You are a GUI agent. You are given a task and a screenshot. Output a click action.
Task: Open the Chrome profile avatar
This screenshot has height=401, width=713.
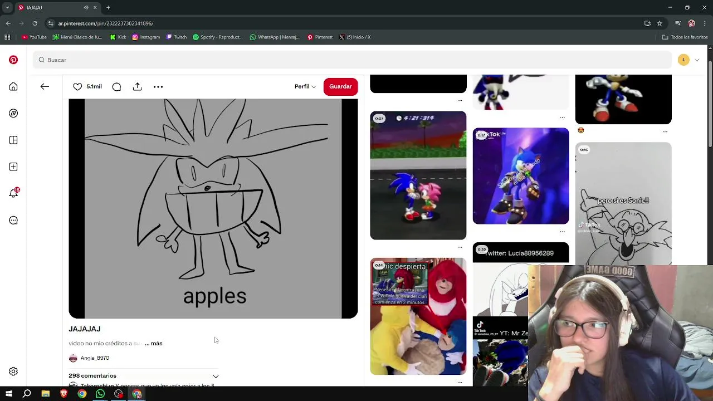(691, 23)
